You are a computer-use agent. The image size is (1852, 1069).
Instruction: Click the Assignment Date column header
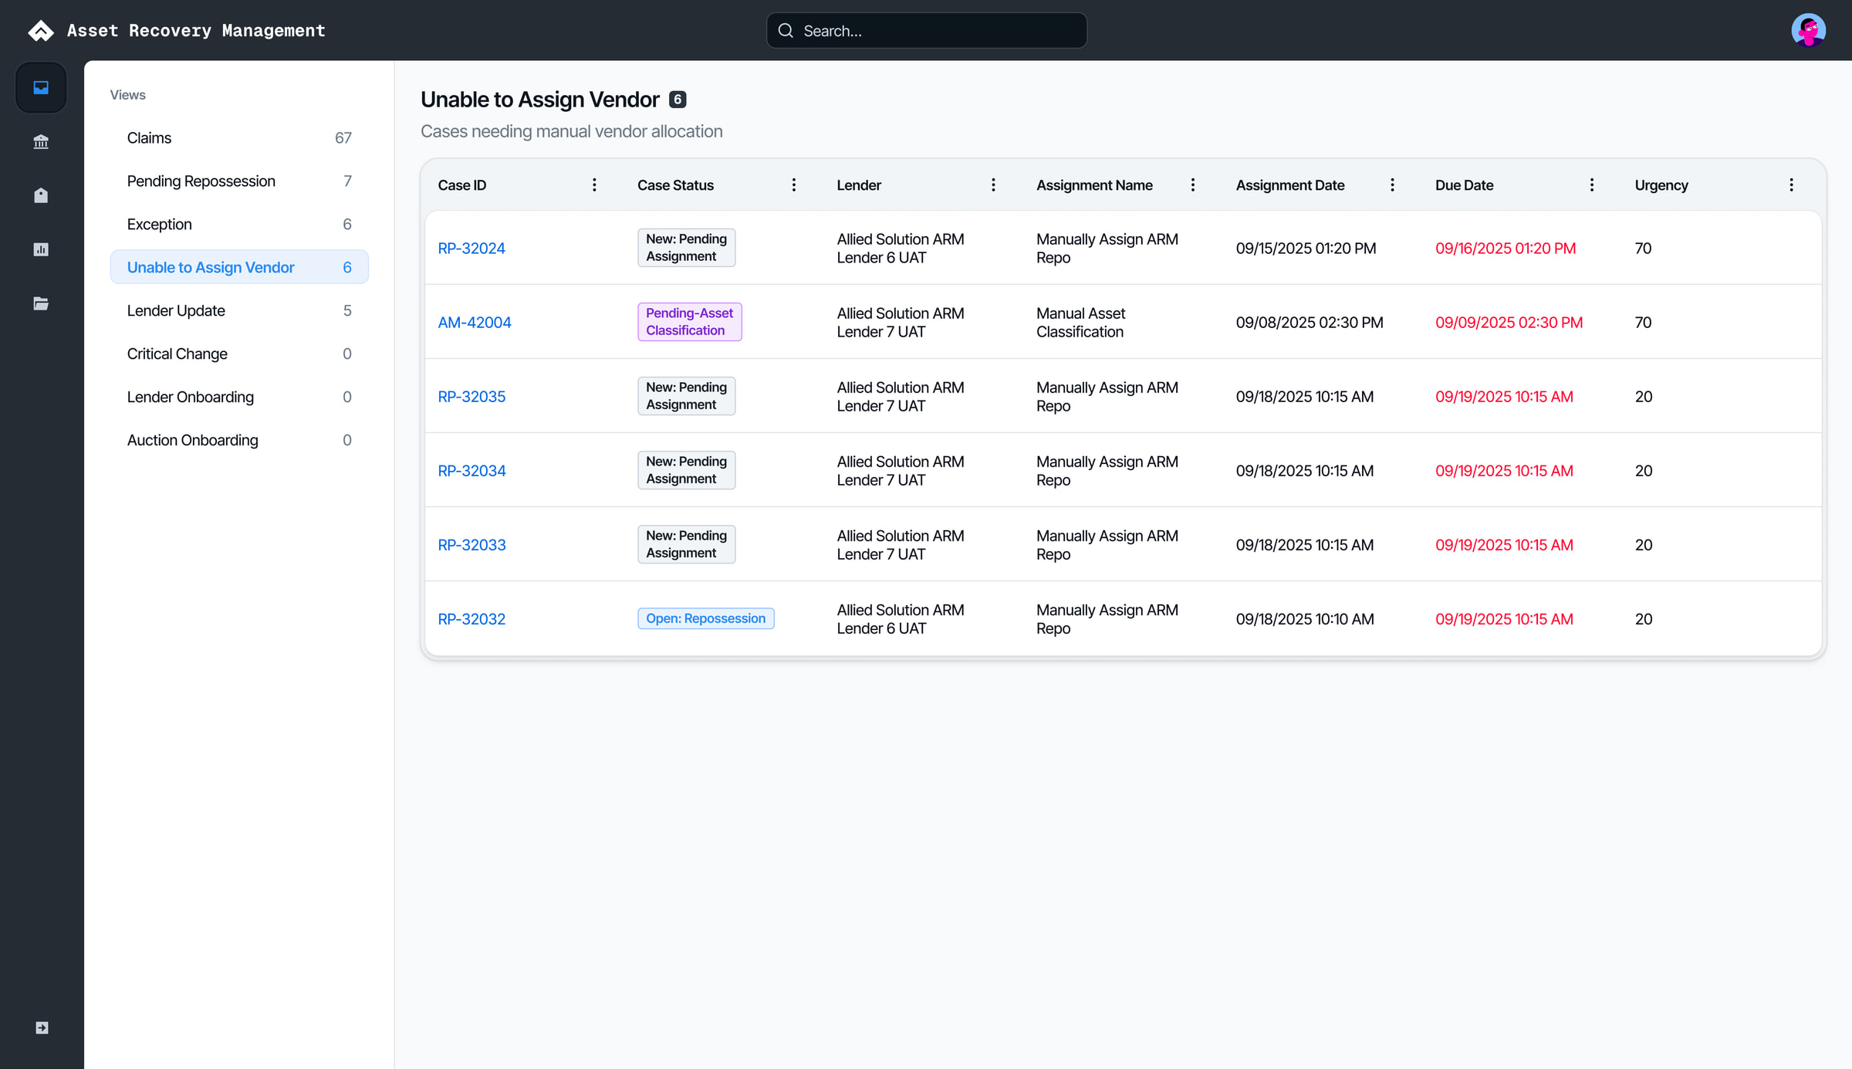tap(1290, 184)
